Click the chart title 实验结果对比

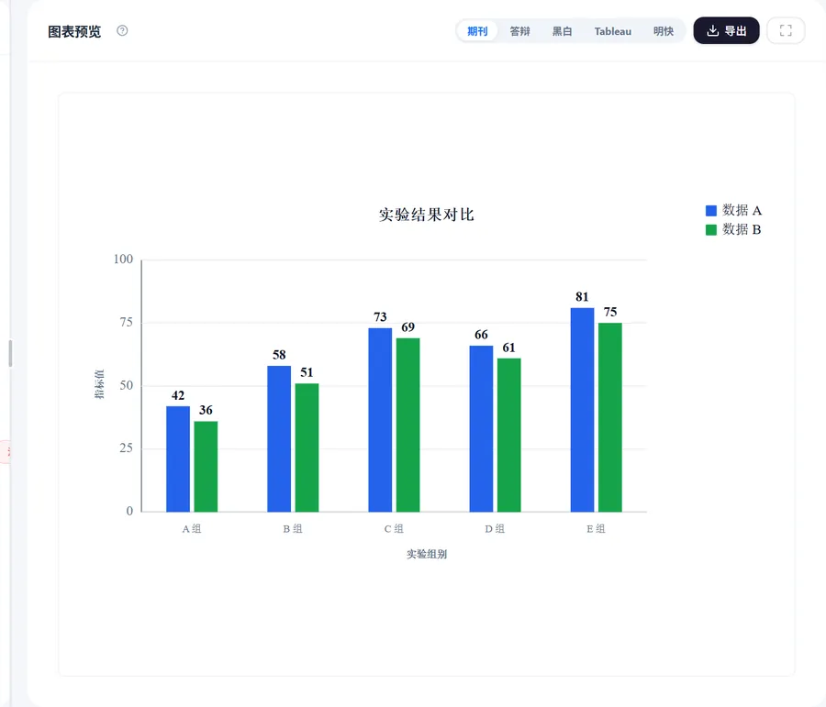click(426, 215)
